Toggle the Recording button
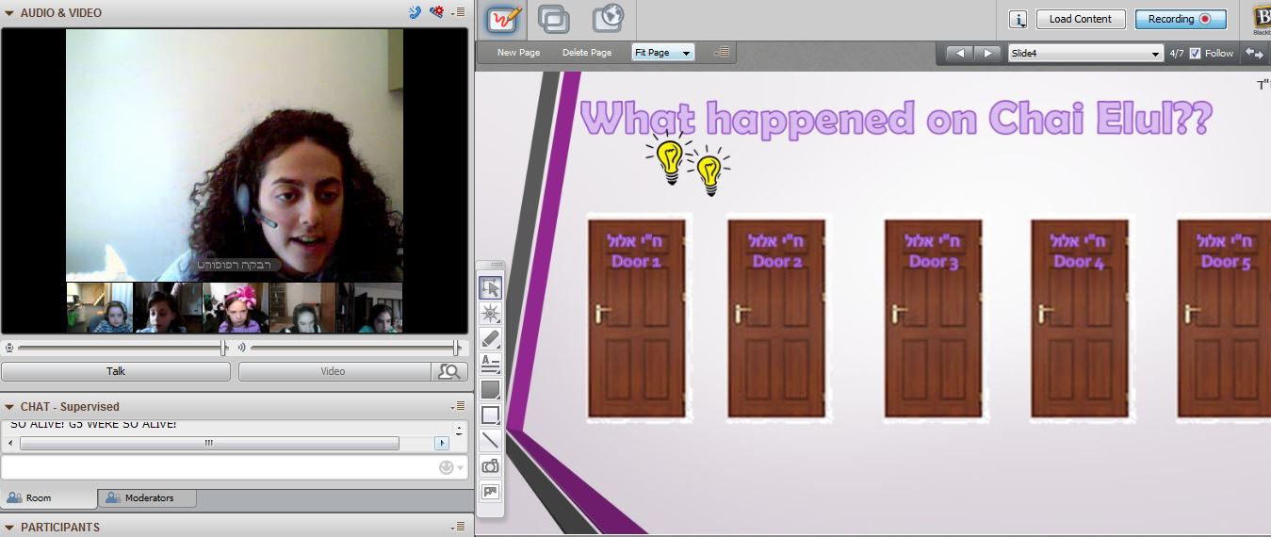This screenshot has height=537, width=1271. [1181, 19]
